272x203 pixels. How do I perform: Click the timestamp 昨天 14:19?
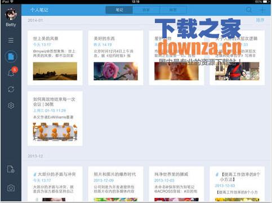pos(102,44)
